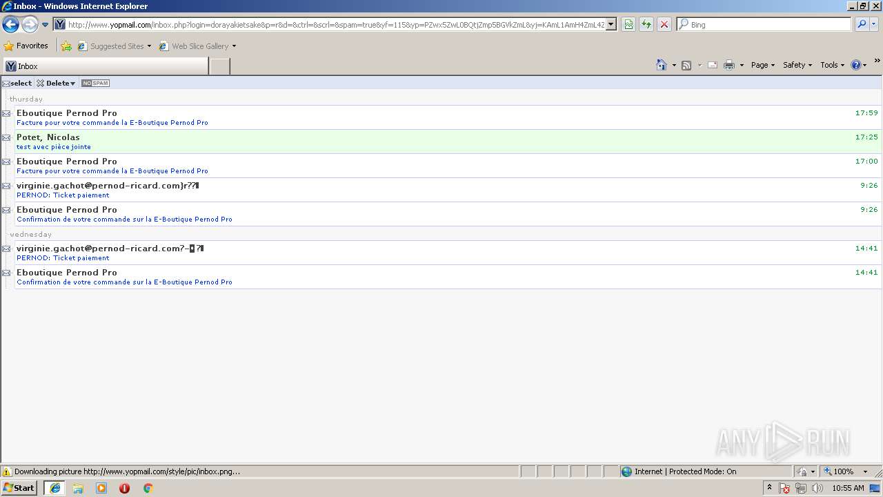This screenshot has width=883, height=497.
Task: Open the Favorites star button
Action: [x=26, y=46]
